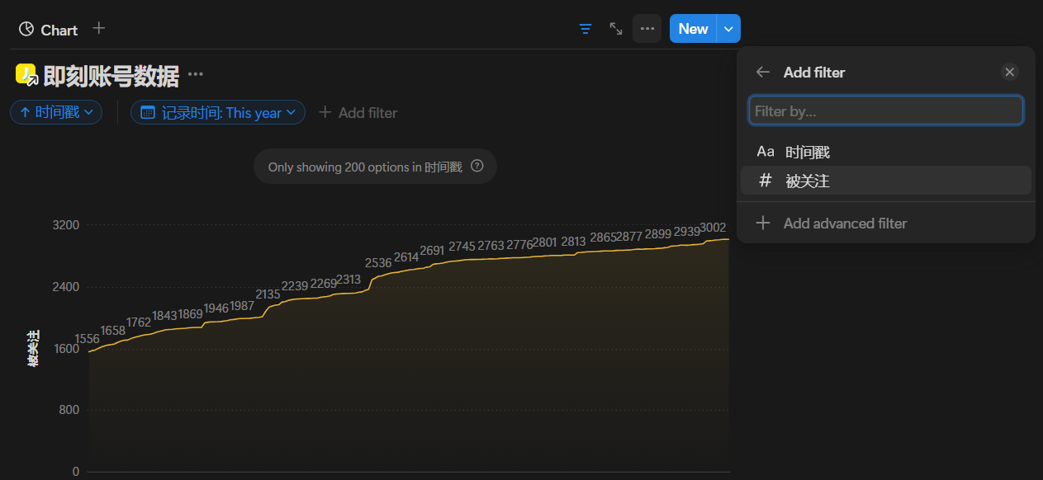Click Add advanced filter option

pyautogui.click(x=845, y=224)
